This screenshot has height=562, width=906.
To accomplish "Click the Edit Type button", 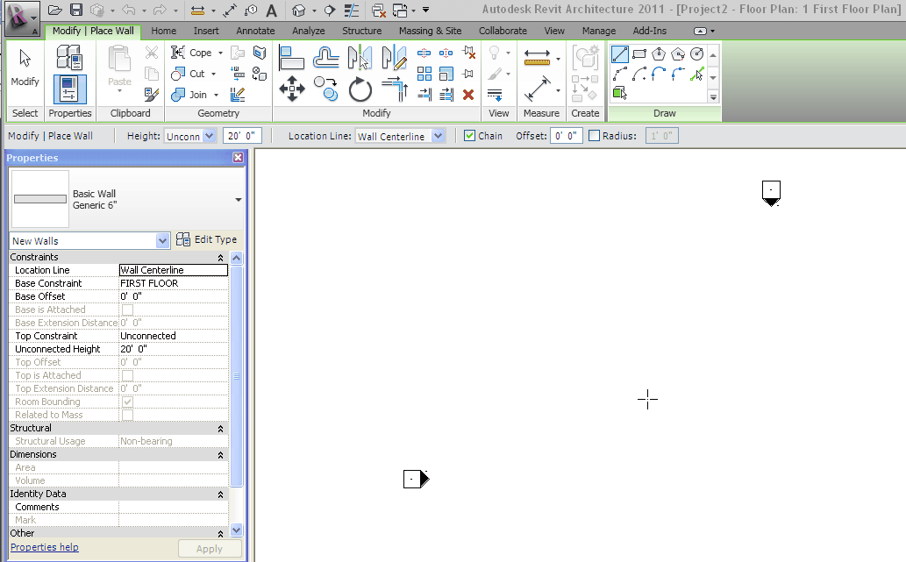I will (x=207, y=239).
